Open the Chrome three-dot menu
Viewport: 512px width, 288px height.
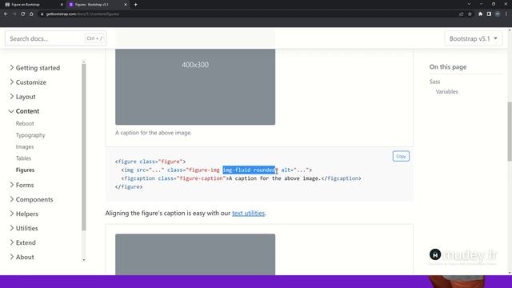coord(506,14)
